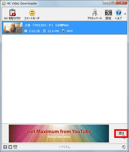The image size is (129, 152).
Task: Maximize the 4K Video Downloader window
Action: coord(113,2)
